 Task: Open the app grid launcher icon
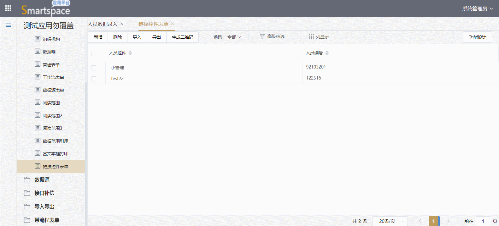[8, 8]
